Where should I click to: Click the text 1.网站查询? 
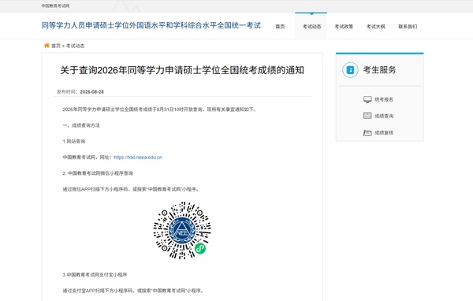pyautogui.click(x=74, y=141)
